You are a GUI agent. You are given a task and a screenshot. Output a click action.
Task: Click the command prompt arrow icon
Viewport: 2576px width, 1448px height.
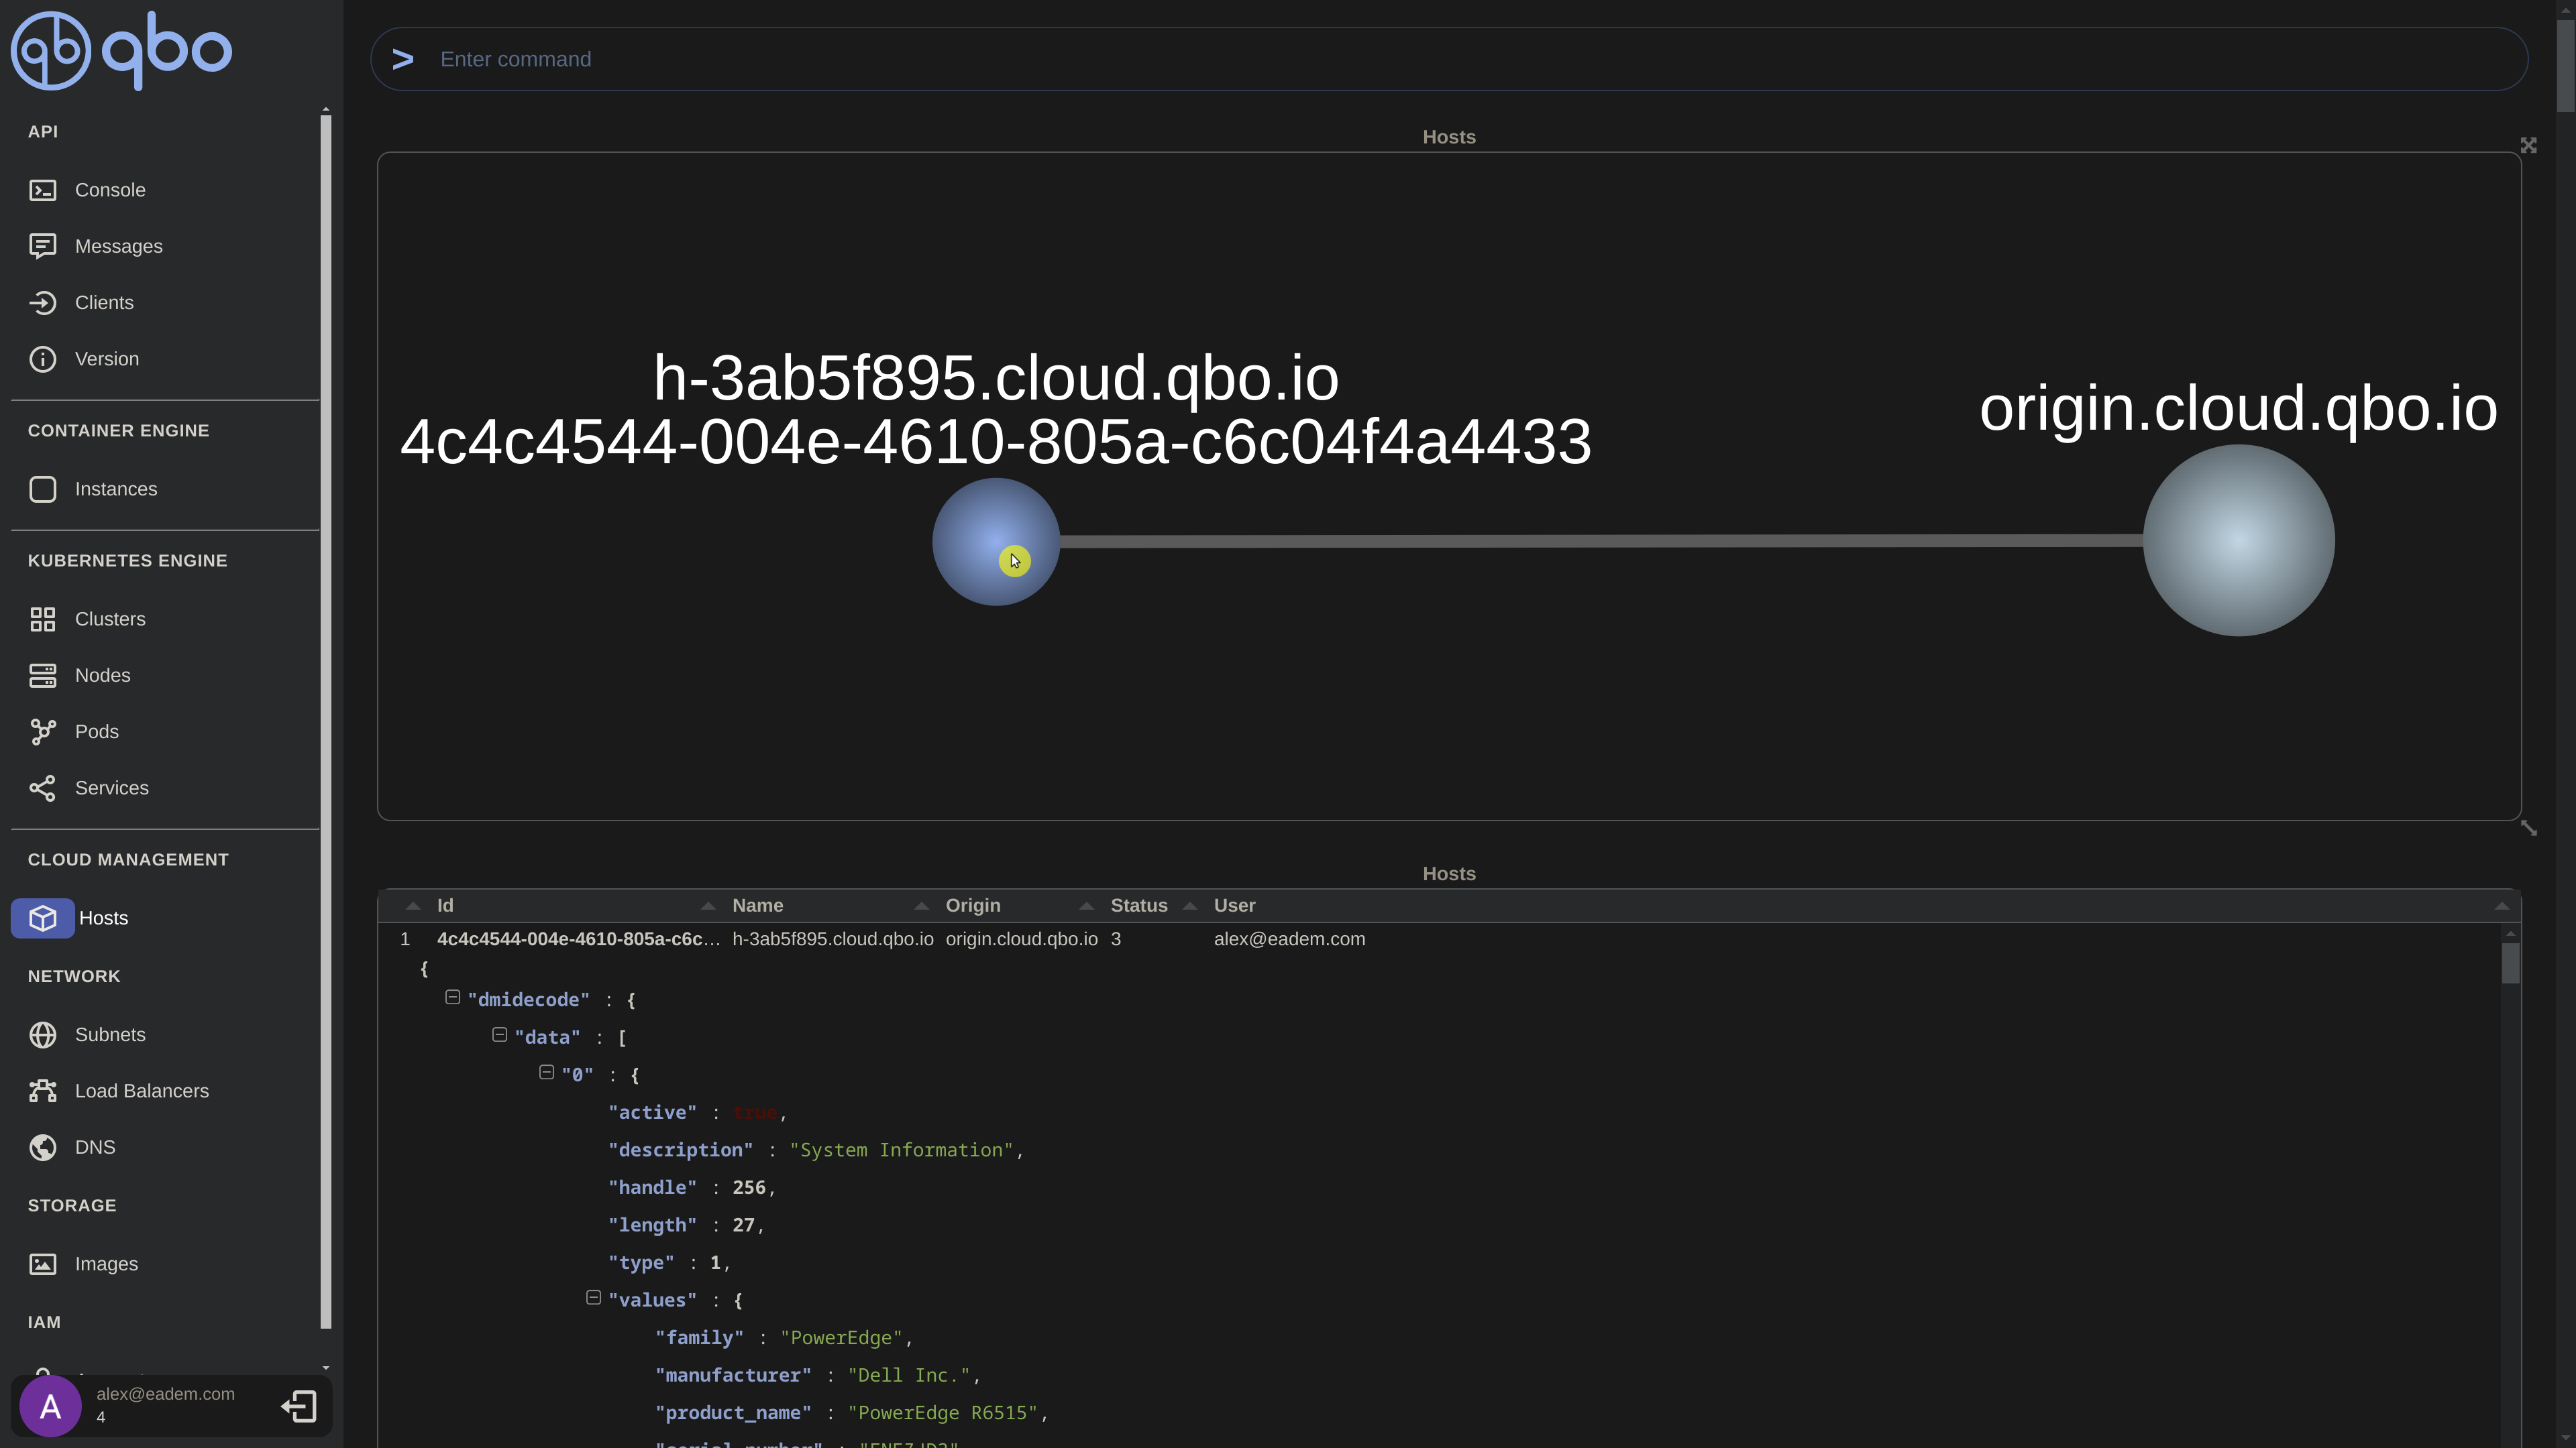click(x=403, y=59)
